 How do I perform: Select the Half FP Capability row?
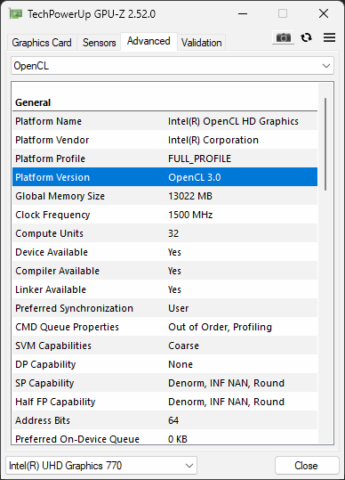pos(165,402)
